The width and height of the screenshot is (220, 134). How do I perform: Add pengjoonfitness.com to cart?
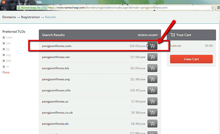[x=152, y=46]
